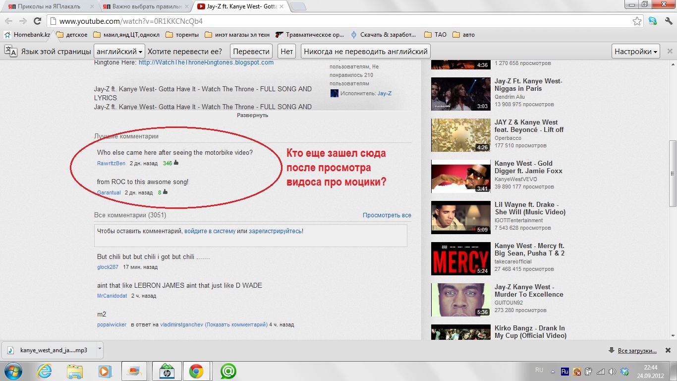
Task: Click the power/battery tray icon
Action: [x=589, y=371]
